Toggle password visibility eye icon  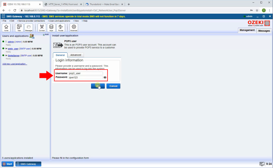point(105,77)
